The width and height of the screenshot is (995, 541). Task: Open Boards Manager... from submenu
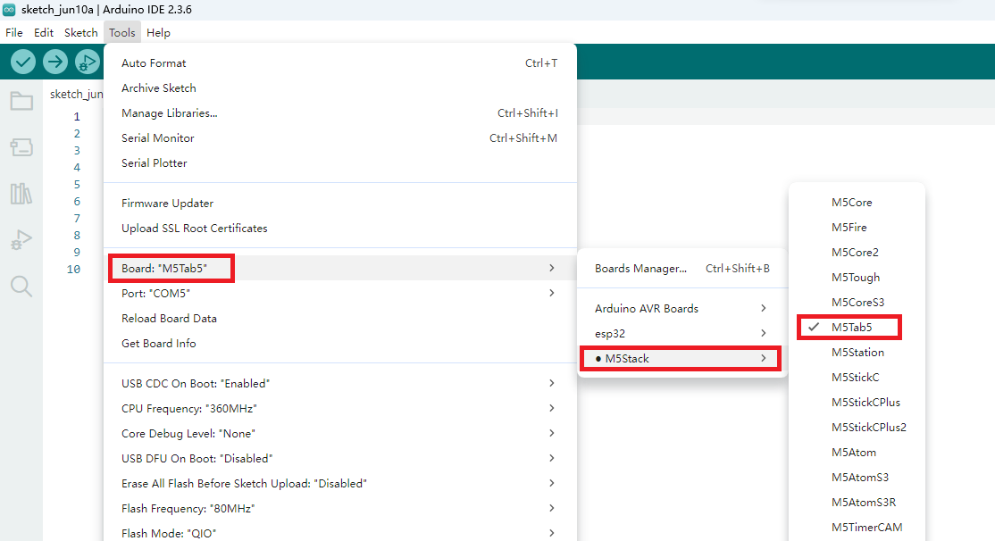pyautogui.click(x=682, y=269)
